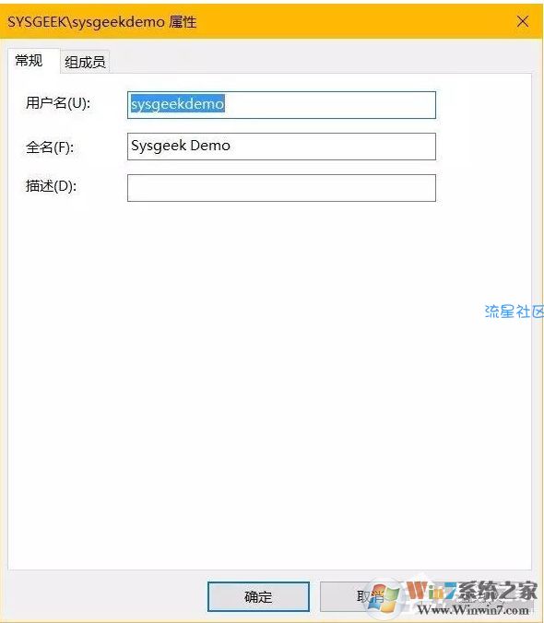Click the 流星社区 watermark link
This screenshot has width=544, height=623.
pos(514,311)
